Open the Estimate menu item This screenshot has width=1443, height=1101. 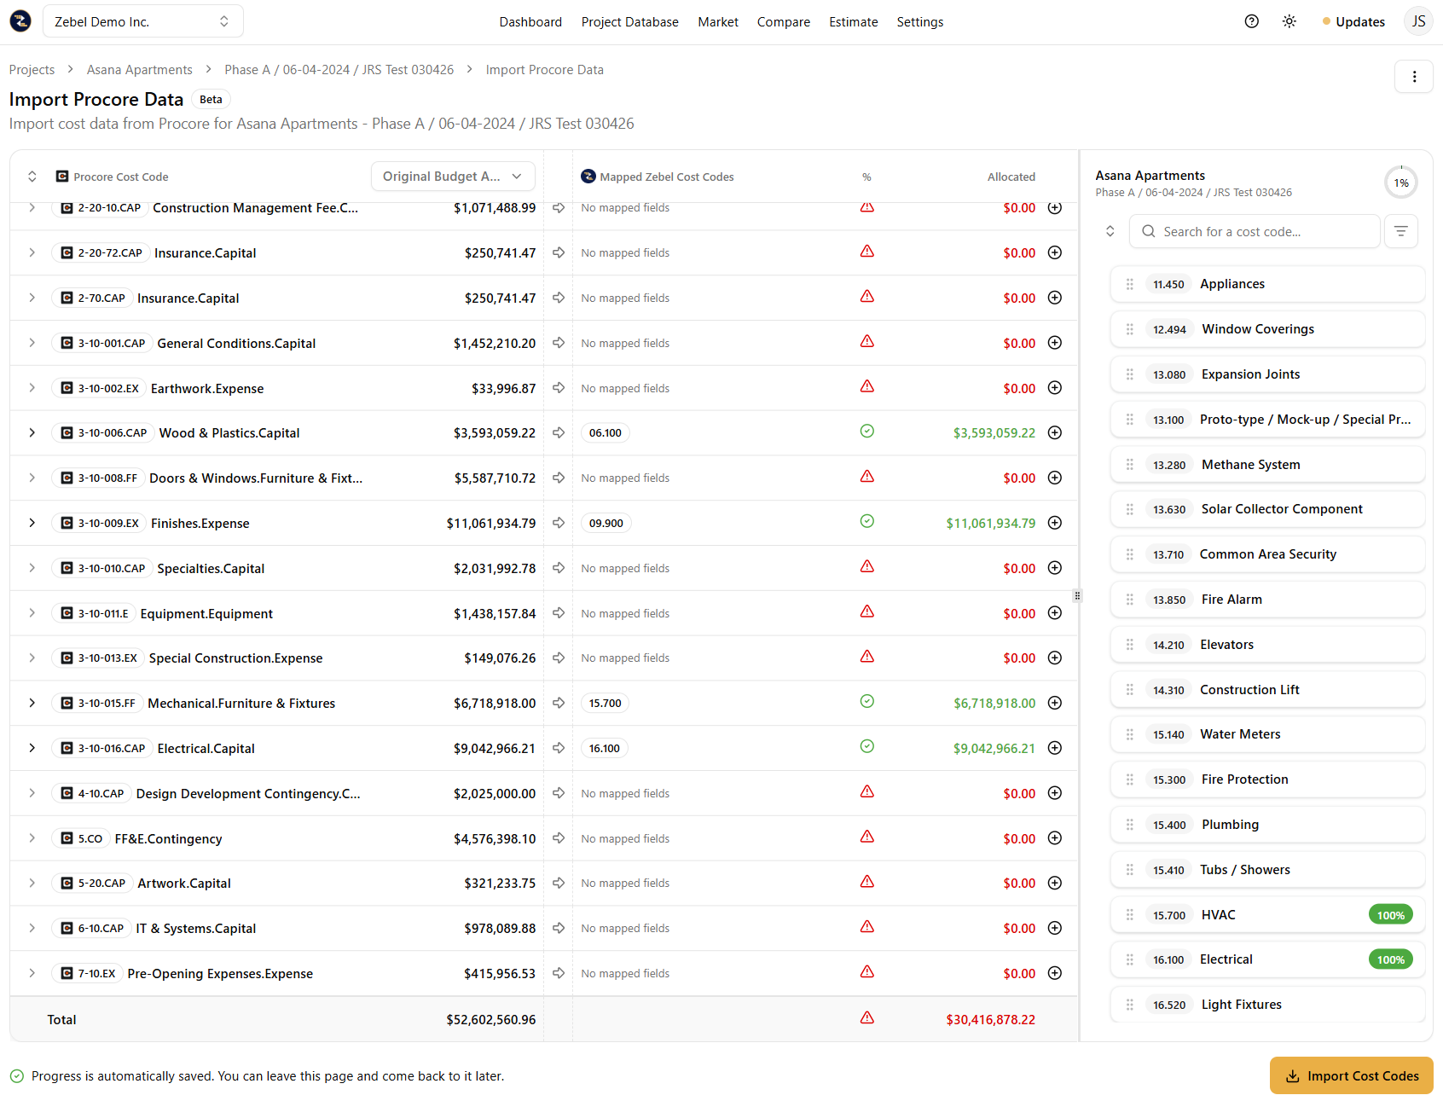(853, 22)
